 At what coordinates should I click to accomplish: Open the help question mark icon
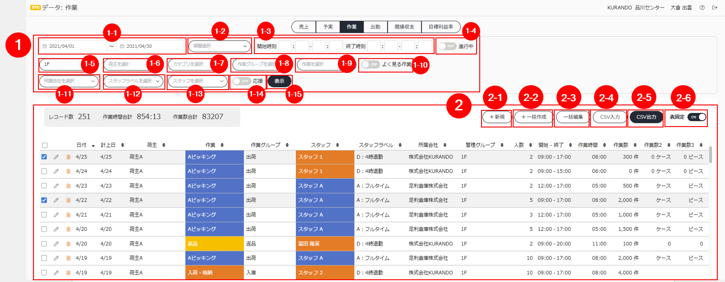pos(702,8)
